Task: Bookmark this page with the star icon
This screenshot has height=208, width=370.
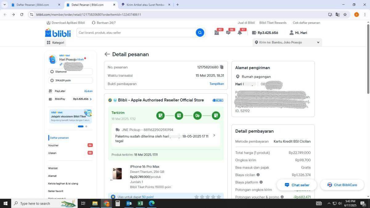Action: [345, 14]
